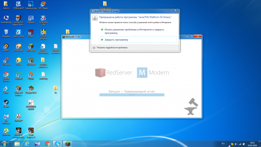Image resolution: width=261 pixels, height=147 pixels.
Task: Open the Admin user folder on desktop
Action: point(6,5)
